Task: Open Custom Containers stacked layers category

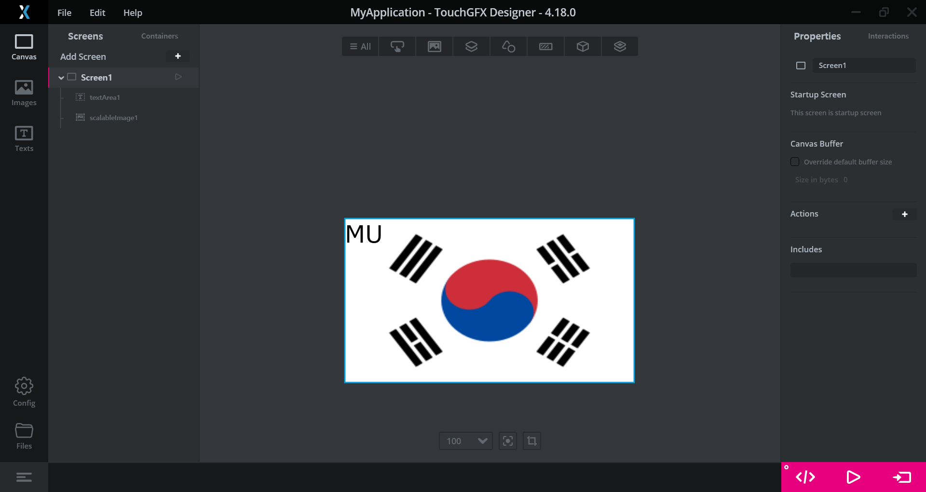Action: 620,46
